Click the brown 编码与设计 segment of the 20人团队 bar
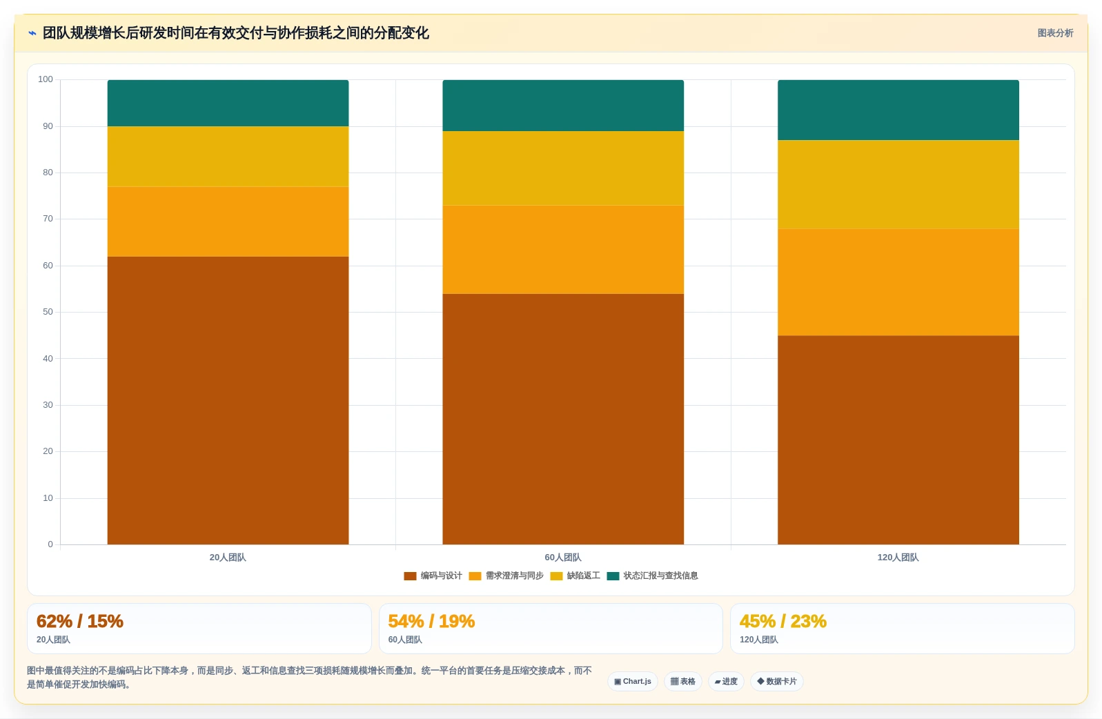Viewport: 1102px width, 719px height. [228, 400]
